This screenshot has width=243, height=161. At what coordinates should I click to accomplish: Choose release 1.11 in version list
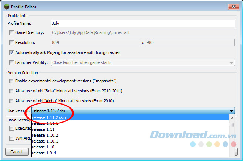130,129
